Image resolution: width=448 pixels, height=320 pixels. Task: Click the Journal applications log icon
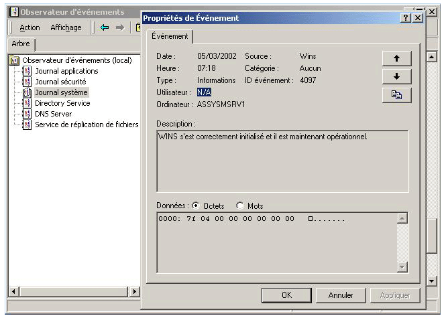tap(27, 71)
